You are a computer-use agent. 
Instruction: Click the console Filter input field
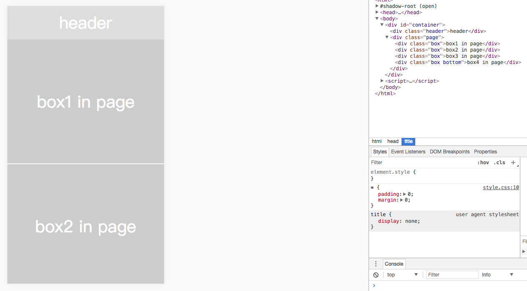[452, 275]
